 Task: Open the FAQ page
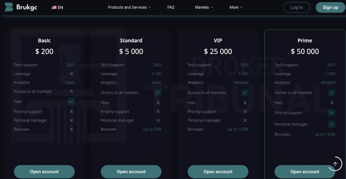(171, 7)
